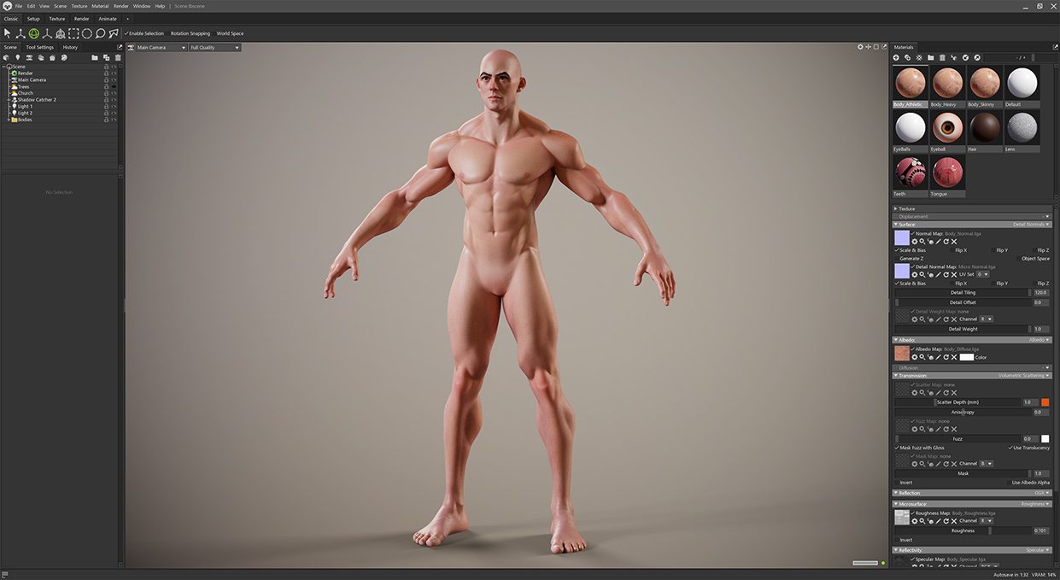The image size is (1060, 580).
Task: Enable the Rotation Snapping option
Action: 190,33
